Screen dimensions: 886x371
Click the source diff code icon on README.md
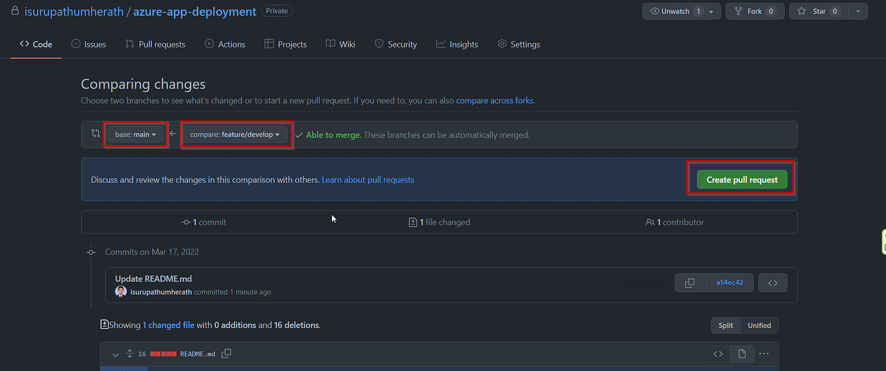point(718,354)
